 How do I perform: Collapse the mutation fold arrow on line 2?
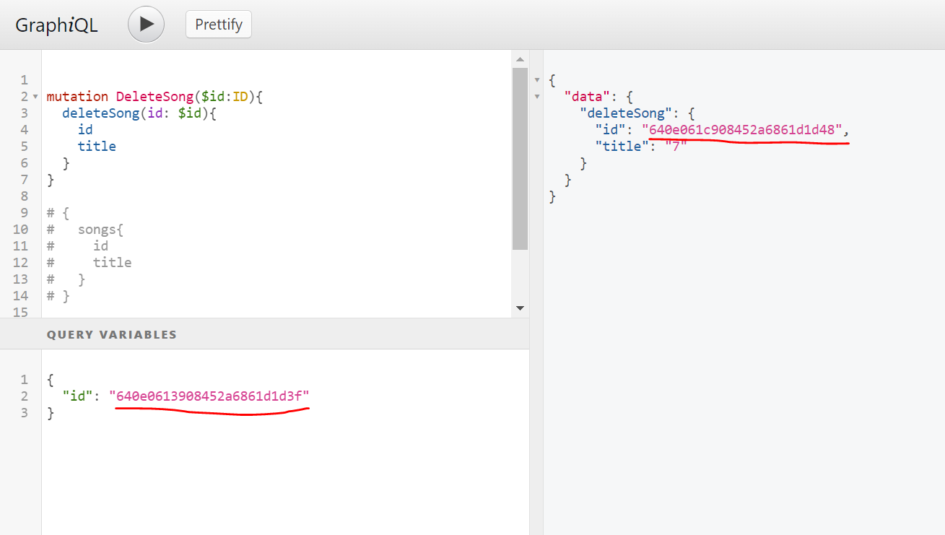click(35, 97)
